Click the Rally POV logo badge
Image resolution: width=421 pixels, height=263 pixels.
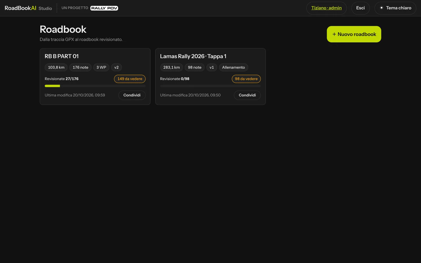(x=104, y=8)
